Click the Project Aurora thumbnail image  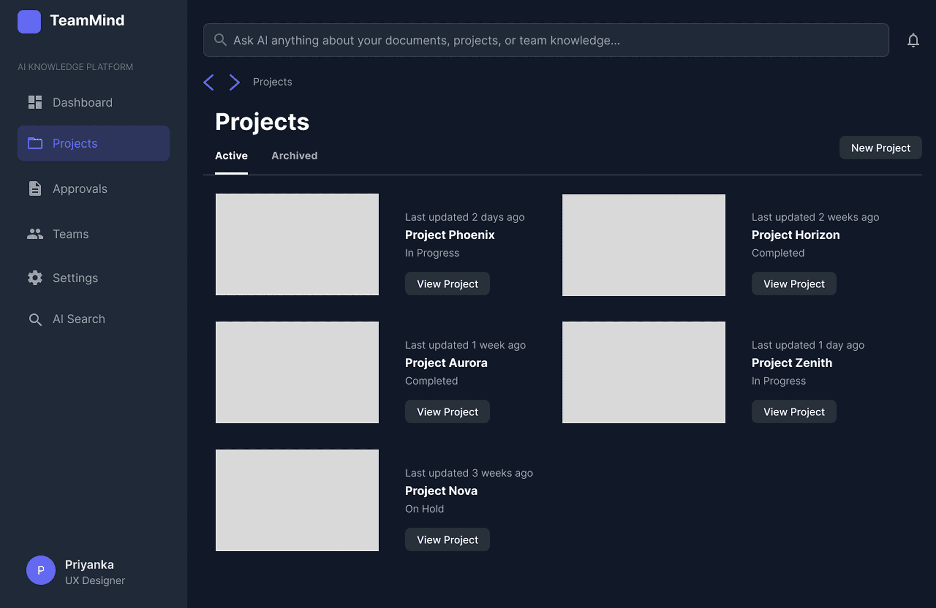coord(297,372)
